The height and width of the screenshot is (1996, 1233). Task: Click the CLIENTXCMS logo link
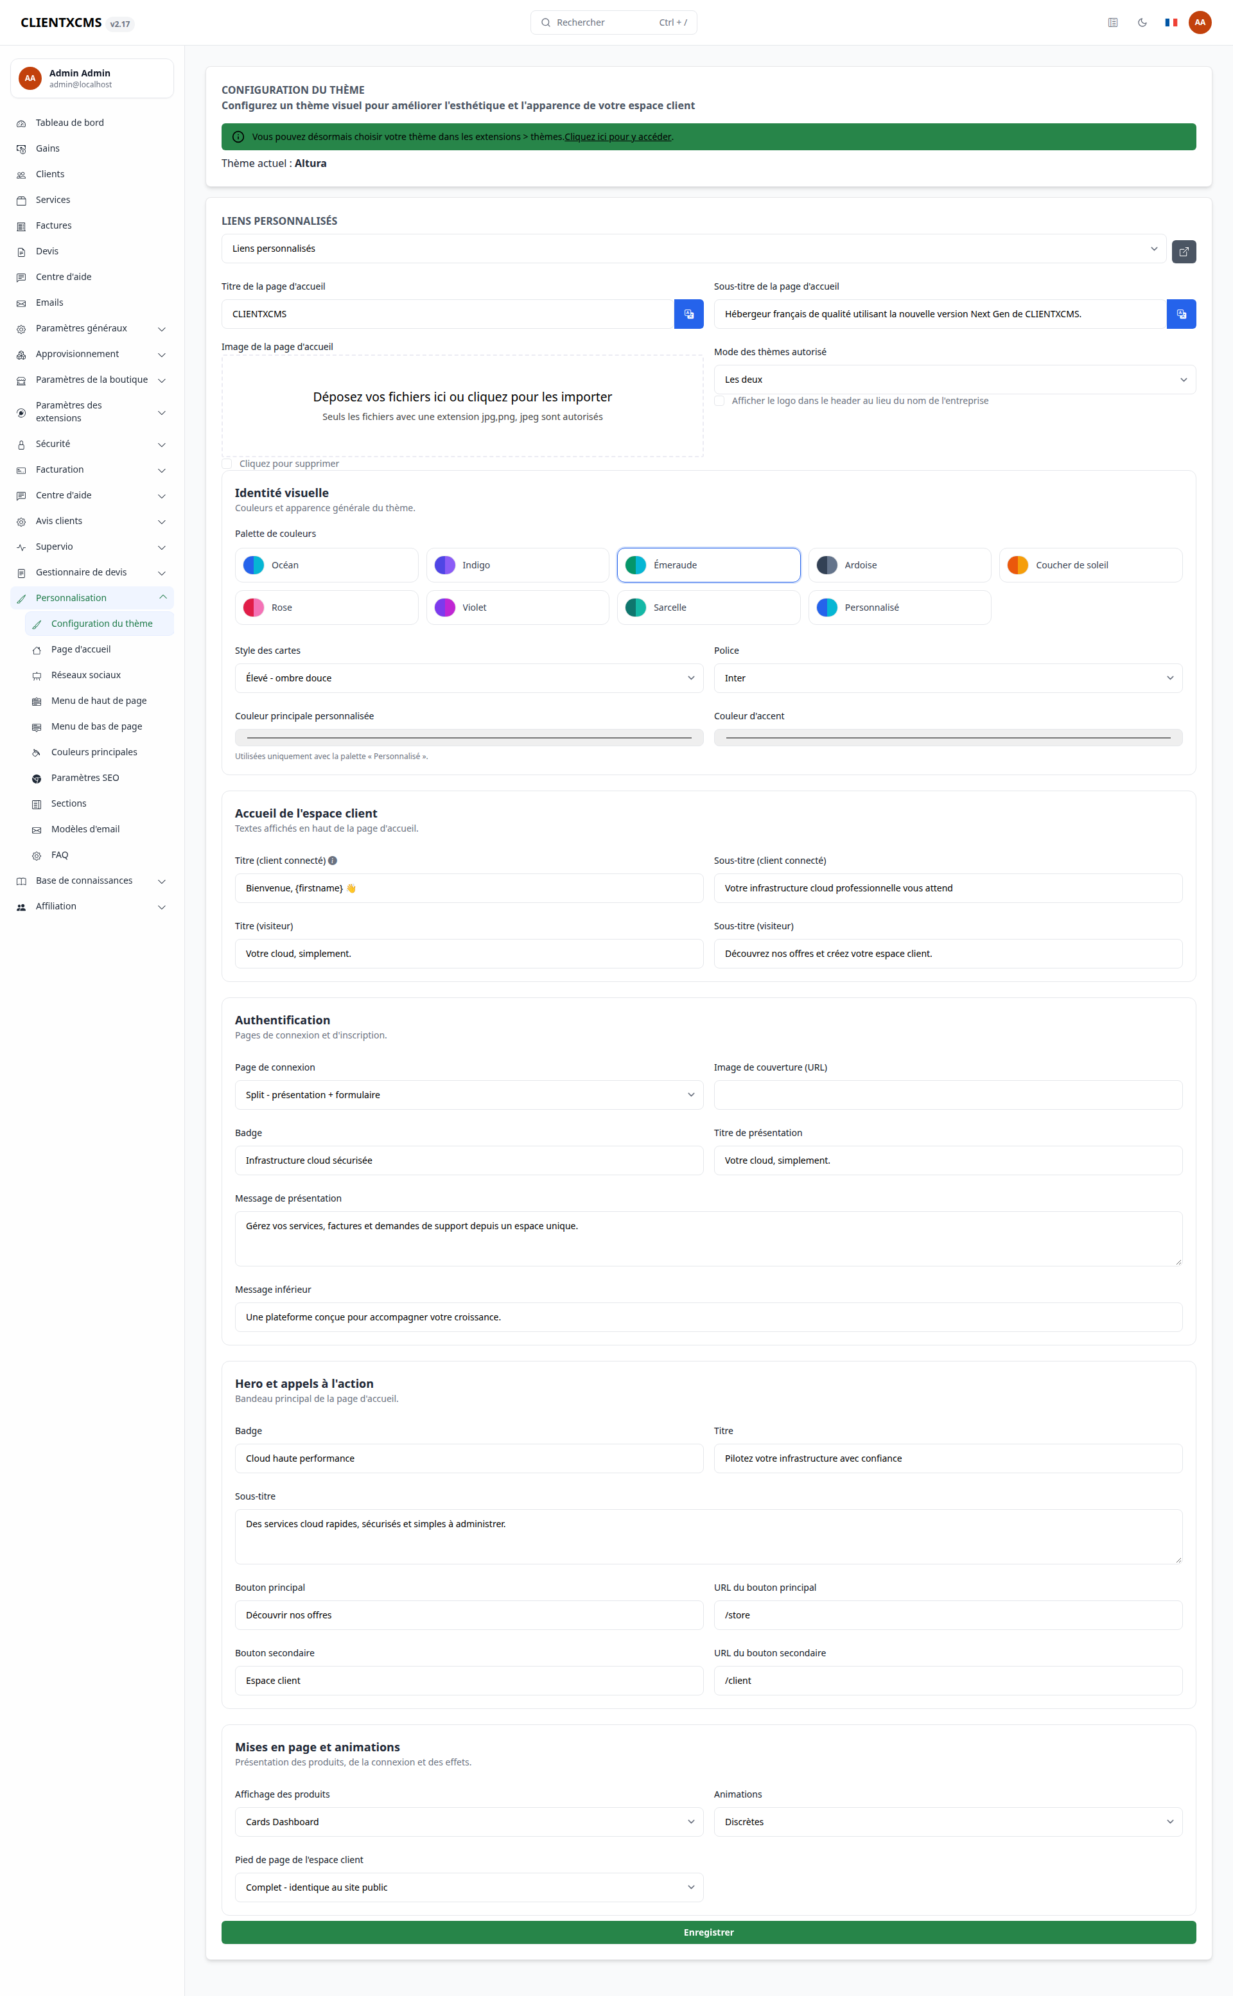tap(61, 23)
